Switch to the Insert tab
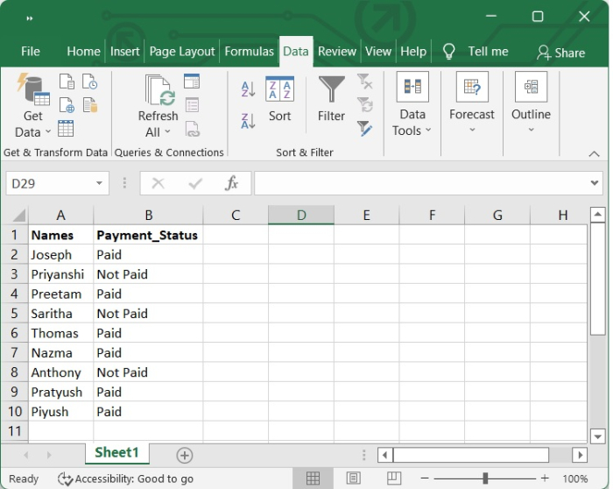613x489 pixels. pos(124,51)
